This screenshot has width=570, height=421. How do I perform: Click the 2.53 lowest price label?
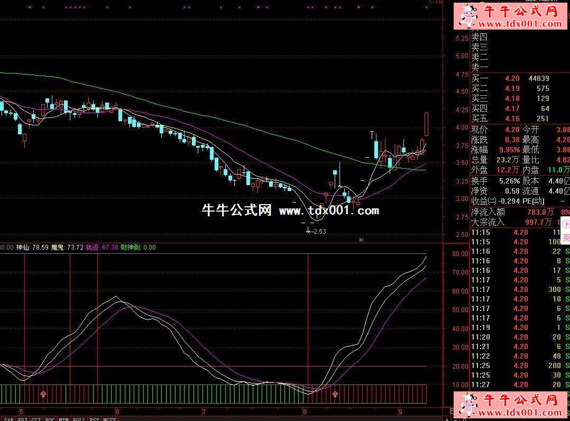(319, 231)
